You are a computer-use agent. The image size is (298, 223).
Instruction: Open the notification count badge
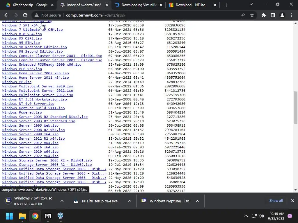pos(290,216)
